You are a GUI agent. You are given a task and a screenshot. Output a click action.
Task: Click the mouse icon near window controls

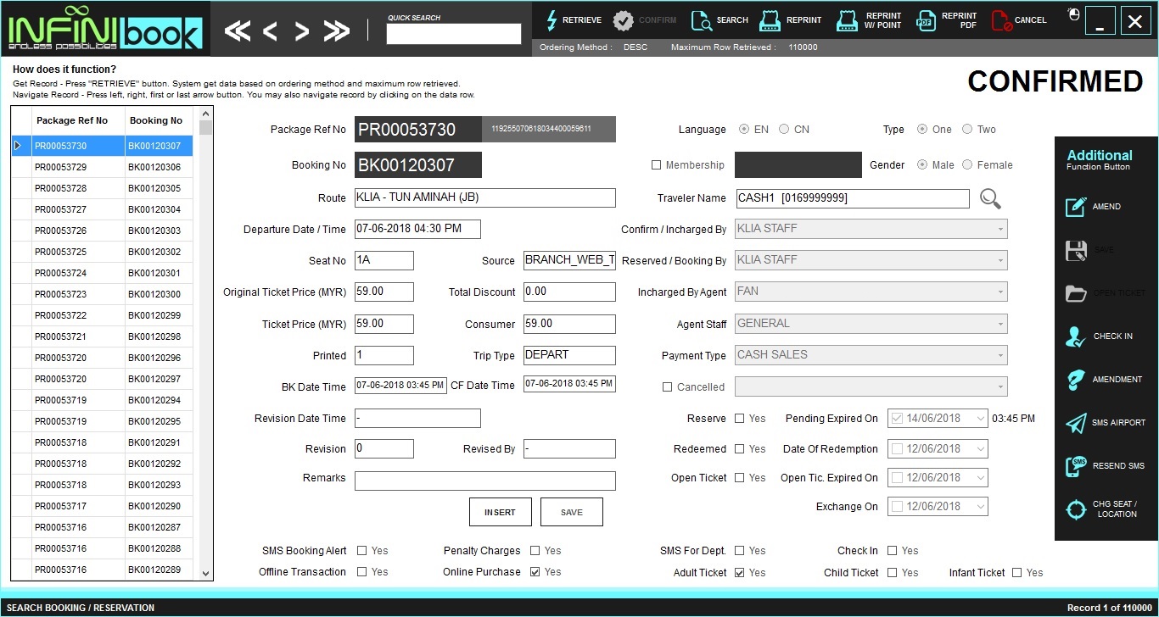[x=1073, y=14]
